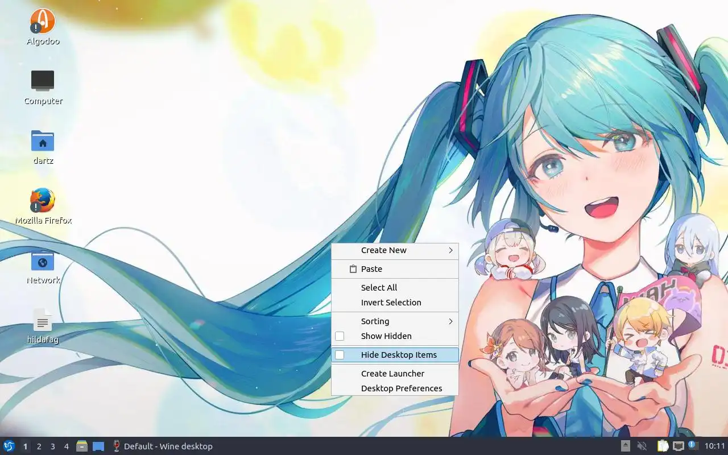
Task: Expand the Sorting submenu arrow
Action: (450, 321)
